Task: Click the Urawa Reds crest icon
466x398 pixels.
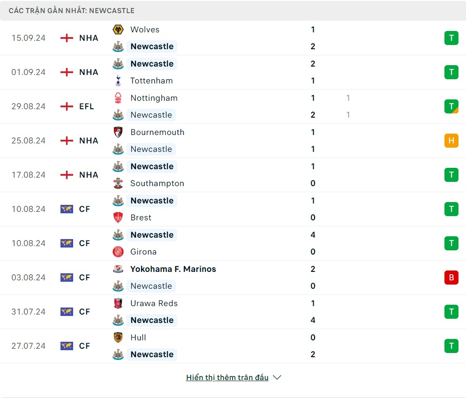Action: coord(118,303)
